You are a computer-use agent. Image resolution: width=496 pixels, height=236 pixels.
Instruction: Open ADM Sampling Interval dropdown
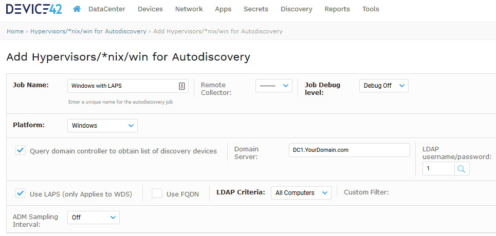[x=94, y=218]
